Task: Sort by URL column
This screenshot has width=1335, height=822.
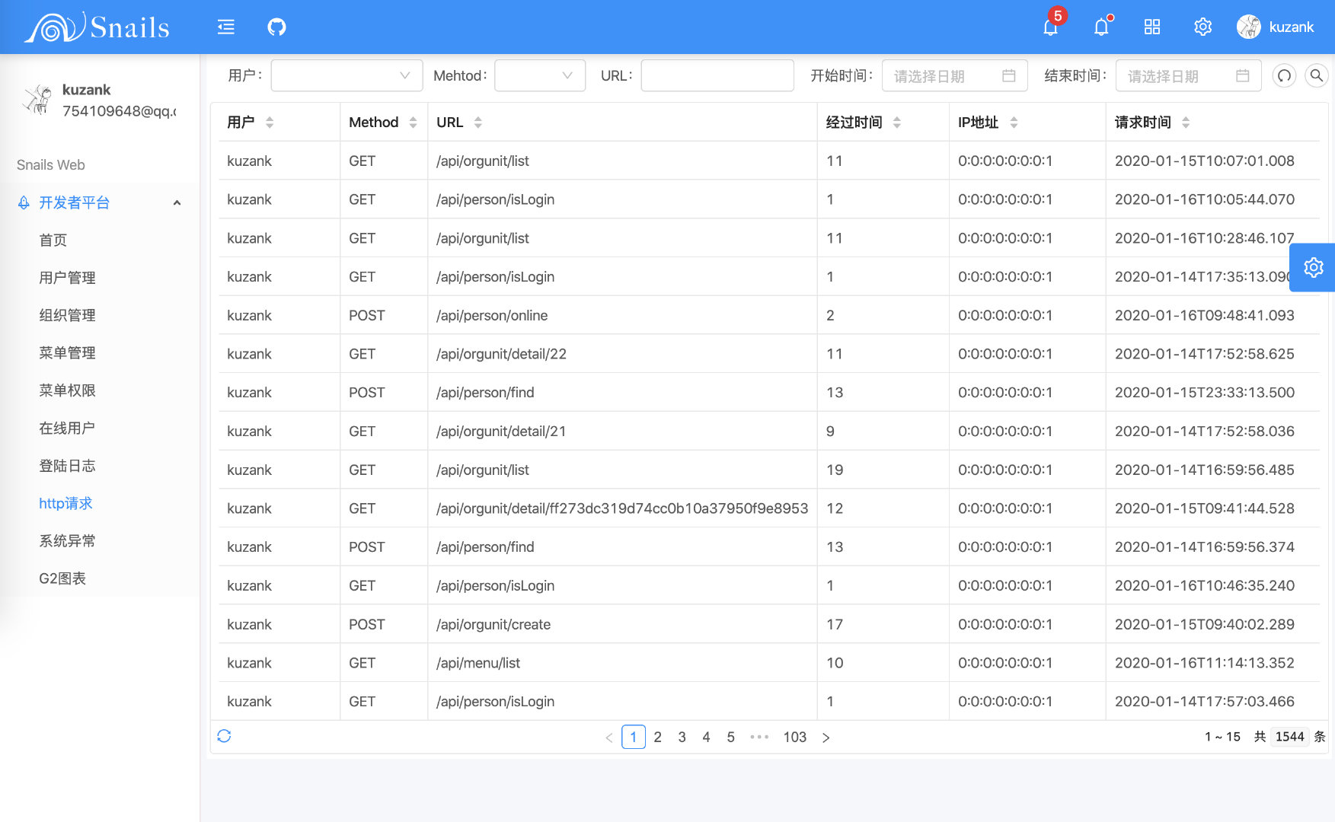Action: click(x=477, y=123)
